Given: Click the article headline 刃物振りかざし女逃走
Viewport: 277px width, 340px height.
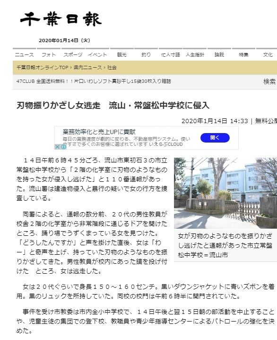Looking at the screenshot, I should pos(113,106).
